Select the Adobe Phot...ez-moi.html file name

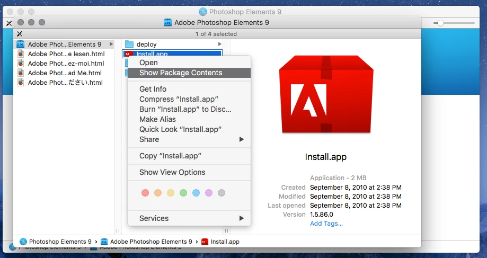click(66, 64)
